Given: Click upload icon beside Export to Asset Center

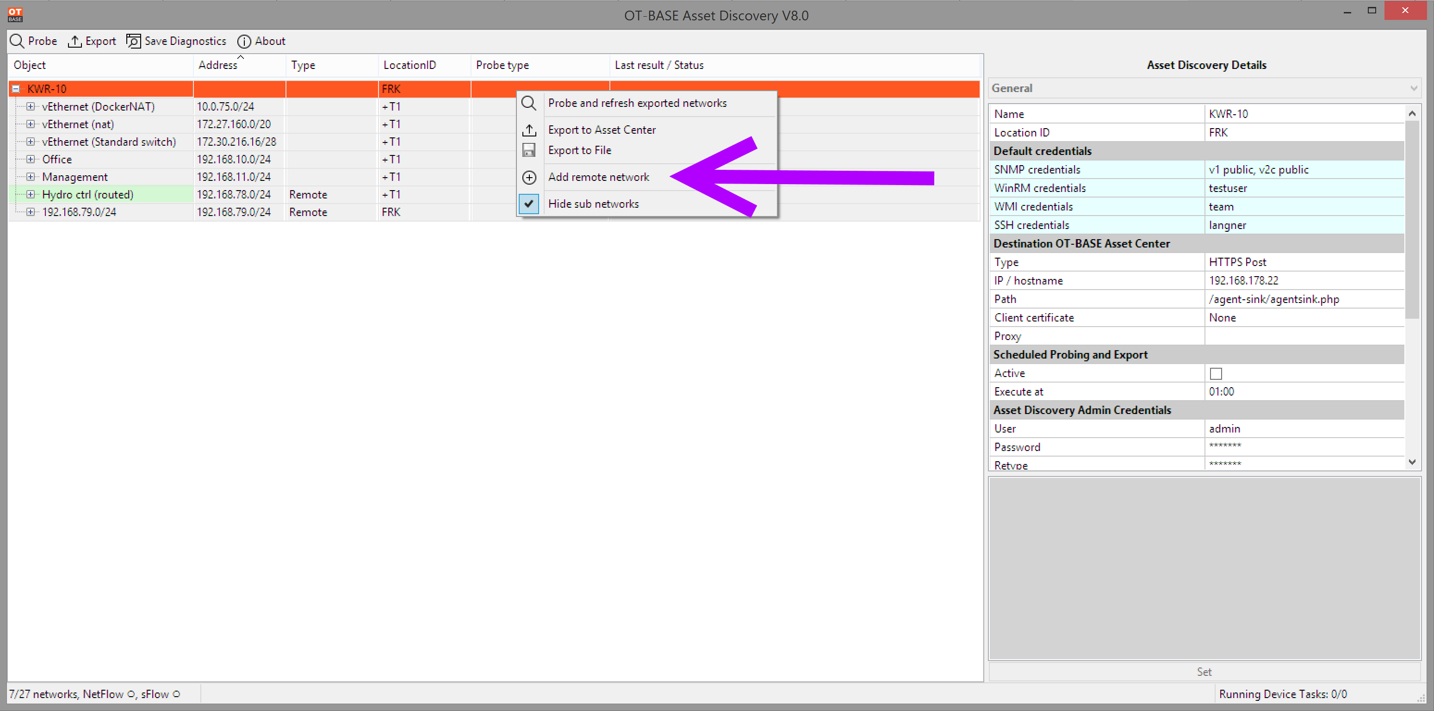Looking at the screenshot, I should pos(529,130).
